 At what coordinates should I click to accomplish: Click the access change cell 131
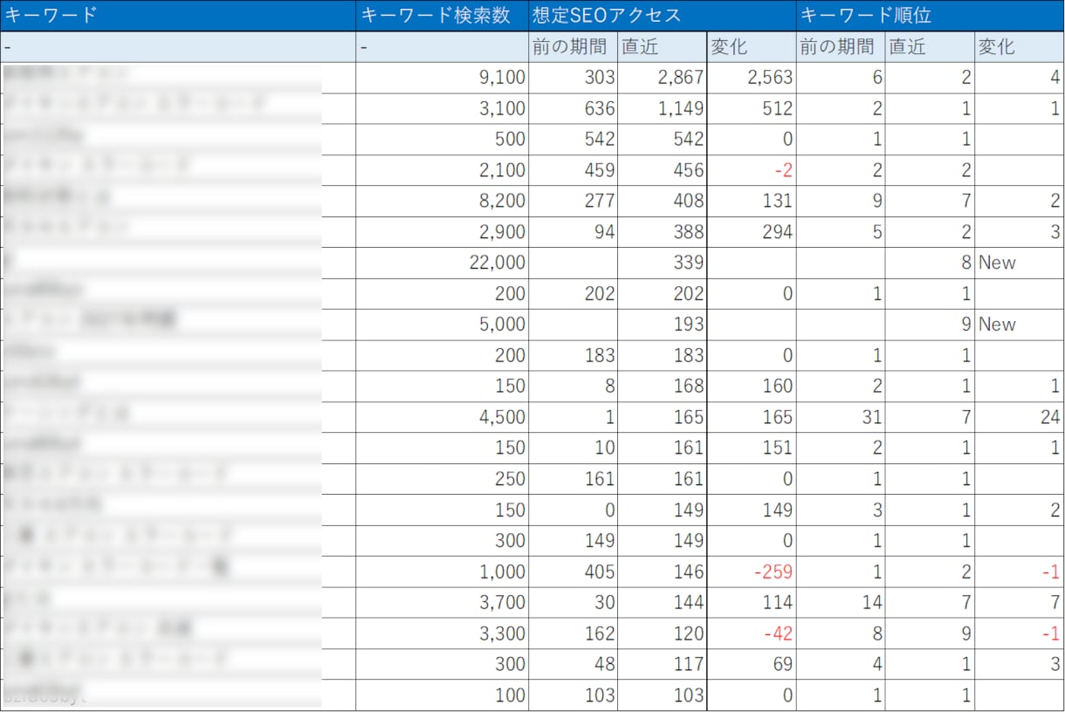[x=752, y=201]
